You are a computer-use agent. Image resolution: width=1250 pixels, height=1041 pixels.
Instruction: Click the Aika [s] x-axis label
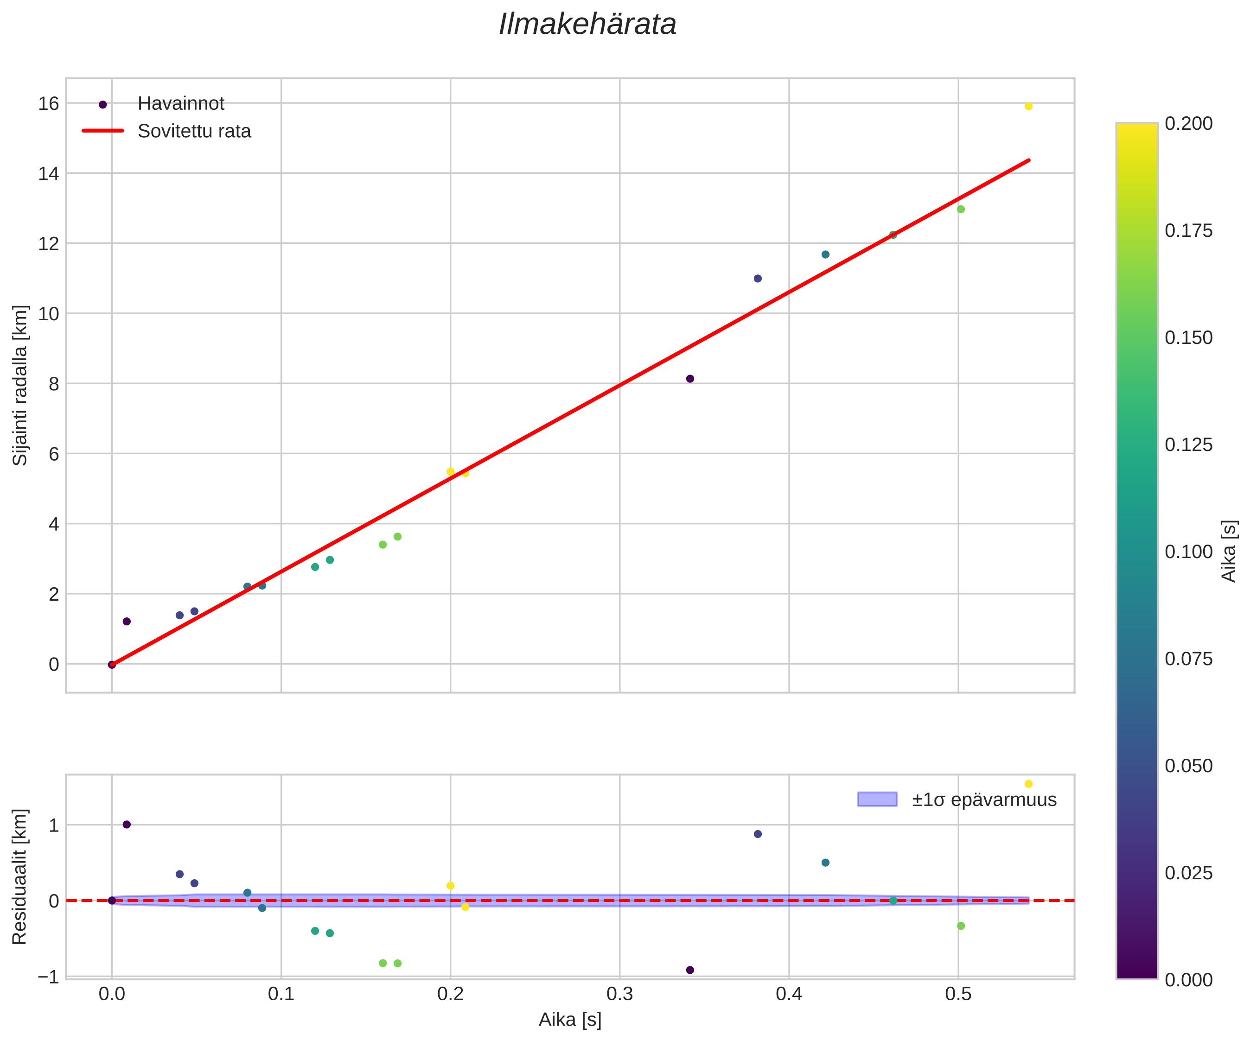[x=570, y=1020]
